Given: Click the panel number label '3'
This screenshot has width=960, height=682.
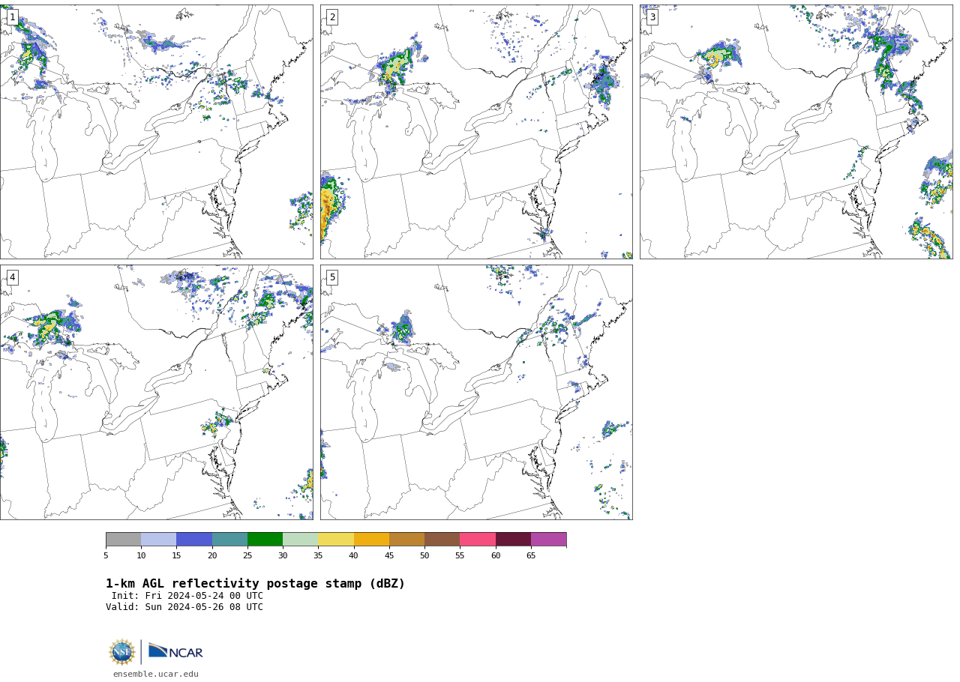Looking at the screenshot, I should pos(652,17).
